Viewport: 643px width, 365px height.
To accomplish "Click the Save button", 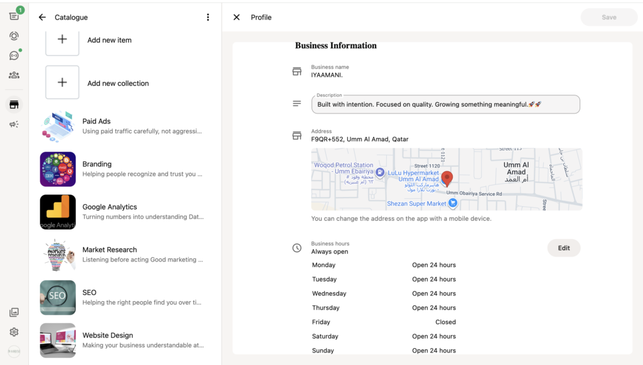I will click(x=609, y=17).
